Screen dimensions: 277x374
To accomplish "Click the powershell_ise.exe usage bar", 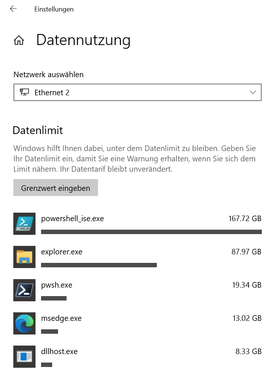I will [151, 232].
